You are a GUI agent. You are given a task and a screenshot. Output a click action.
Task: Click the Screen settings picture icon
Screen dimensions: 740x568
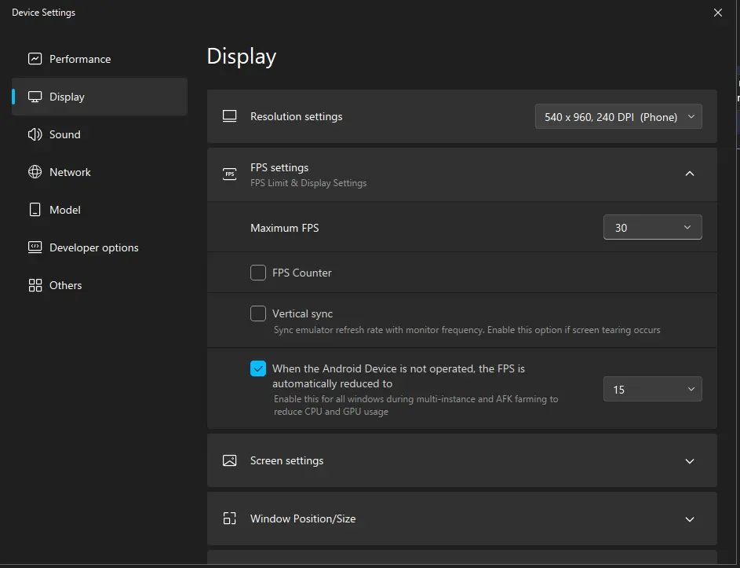pyautogui.click(x=229, y=460)
